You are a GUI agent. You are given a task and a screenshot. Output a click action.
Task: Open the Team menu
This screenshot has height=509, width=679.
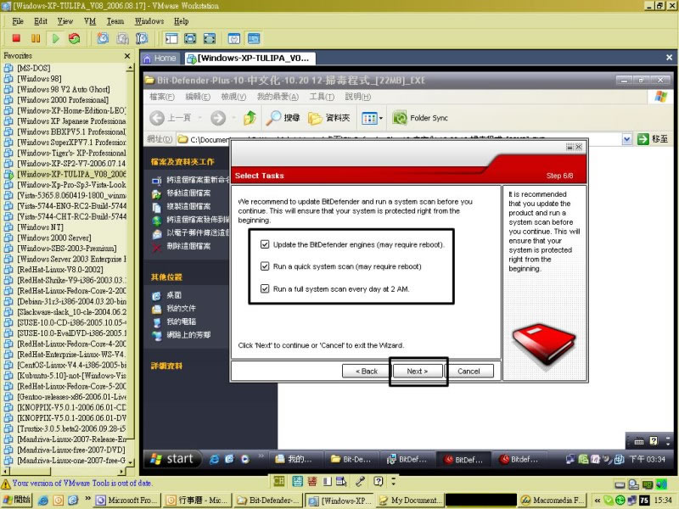(115, 21)
